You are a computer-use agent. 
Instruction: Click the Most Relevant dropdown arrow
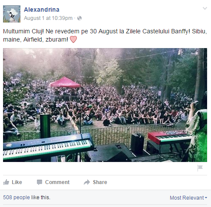206,198
